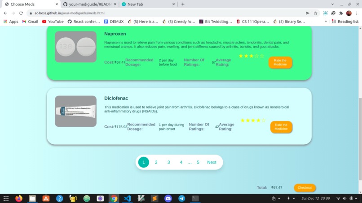The image size is (362, 203).
Task: Open the Software store taskbar icon
Action: [46, 199]
